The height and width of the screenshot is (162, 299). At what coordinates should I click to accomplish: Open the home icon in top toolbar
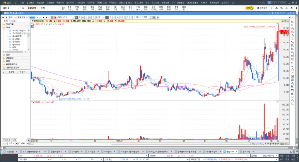pyautogui.click(x=277, y=8)
